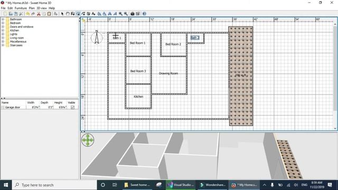Expand the Bedroom catalog category
Screen dimensions: 338x190
pyautogui.click(x=3, y=23)
